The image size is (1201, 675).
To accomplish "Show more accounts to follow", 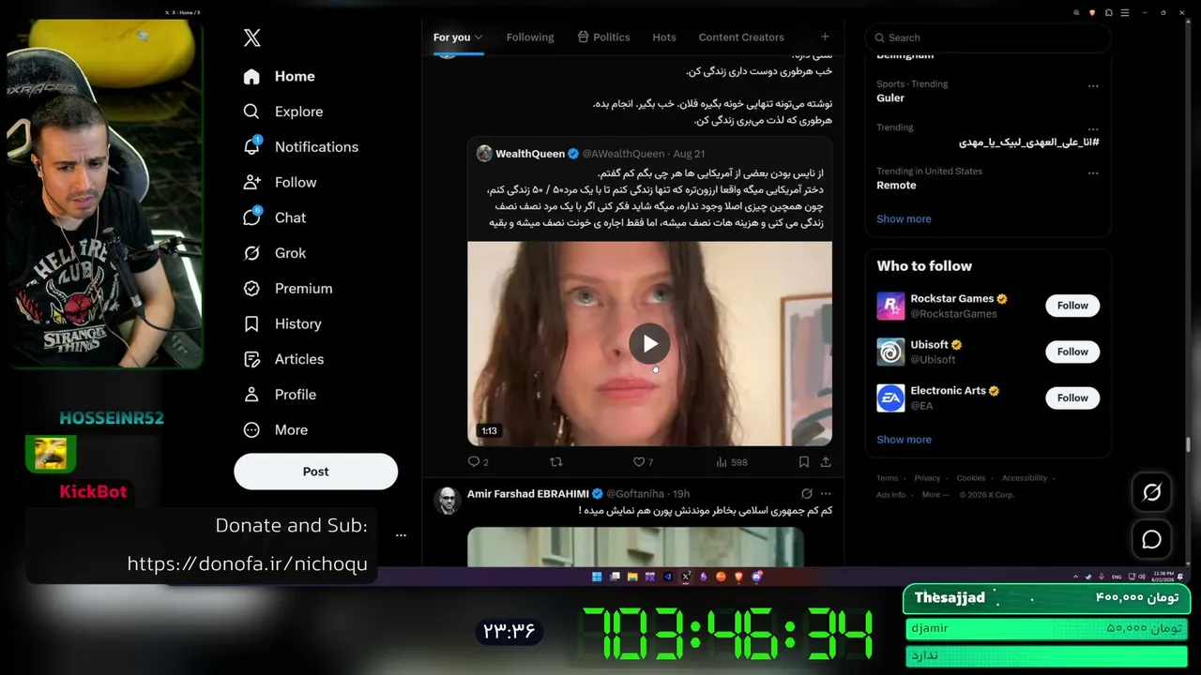I will [x=904, y=440].
